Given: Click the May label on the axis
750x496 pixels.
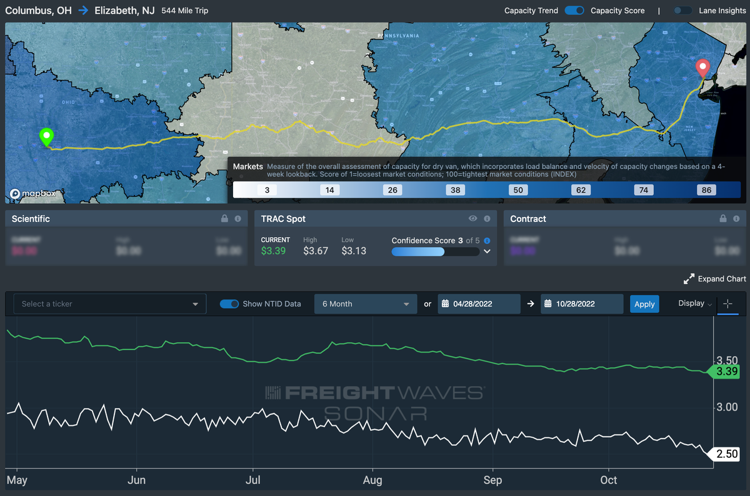Looking at the screenshot, I should [17, 480].
